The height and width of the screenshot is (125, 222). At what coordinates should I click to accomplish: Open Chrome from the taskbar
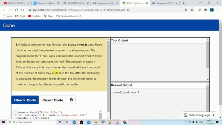pos(125,122)
